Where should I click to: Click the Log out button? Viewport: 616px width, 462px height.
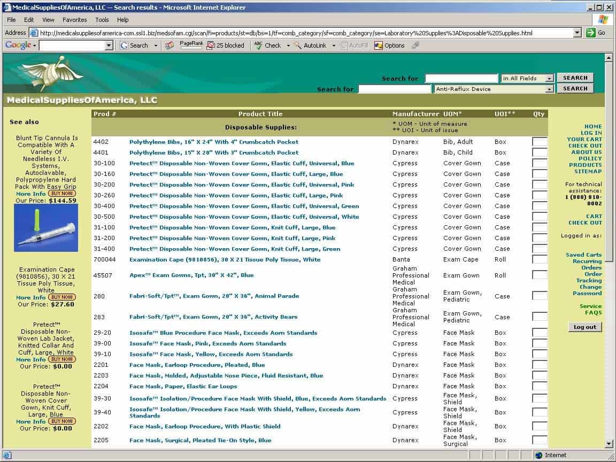tap(585, 327)
